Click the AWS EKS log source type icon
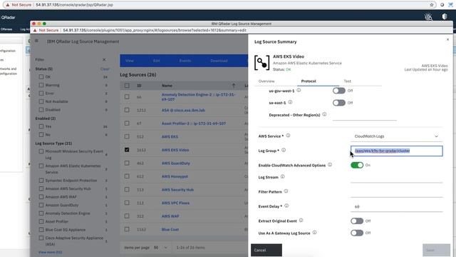This screenshot has width=456, height=257. 261,63
